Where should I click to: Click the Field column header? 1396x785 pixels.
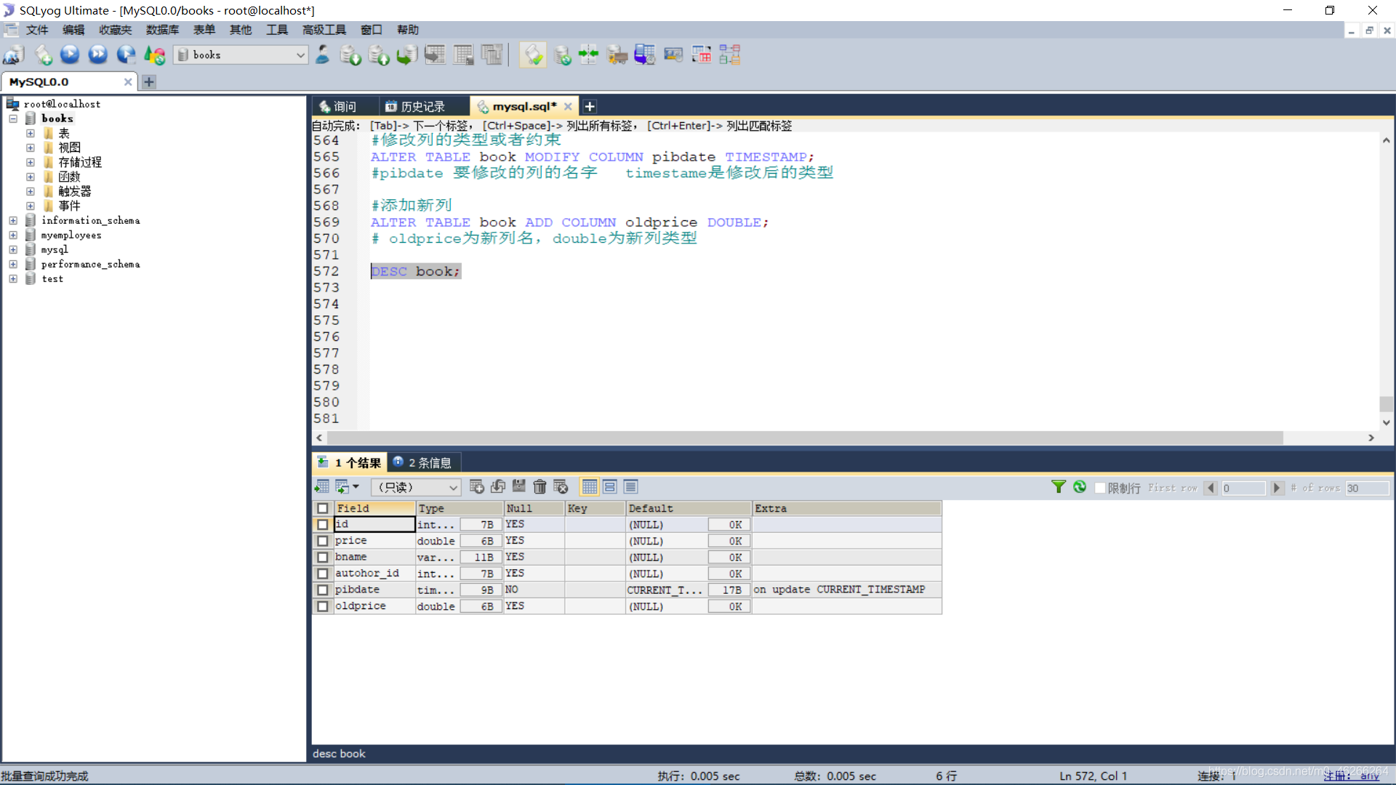pyautogui.click(x=374, y=508)
